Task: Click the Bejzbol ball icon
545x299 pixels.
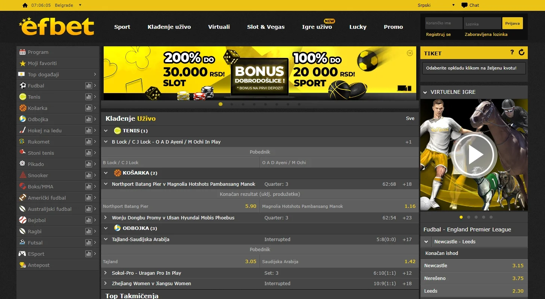Action: (x=22, y=220)
